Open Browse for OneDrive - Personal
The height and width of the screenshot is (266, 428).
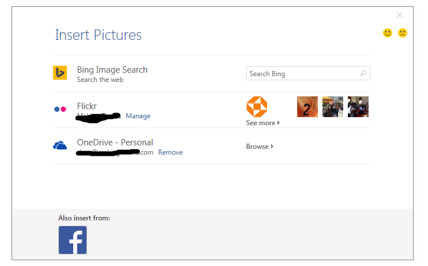tap(260, 147)
